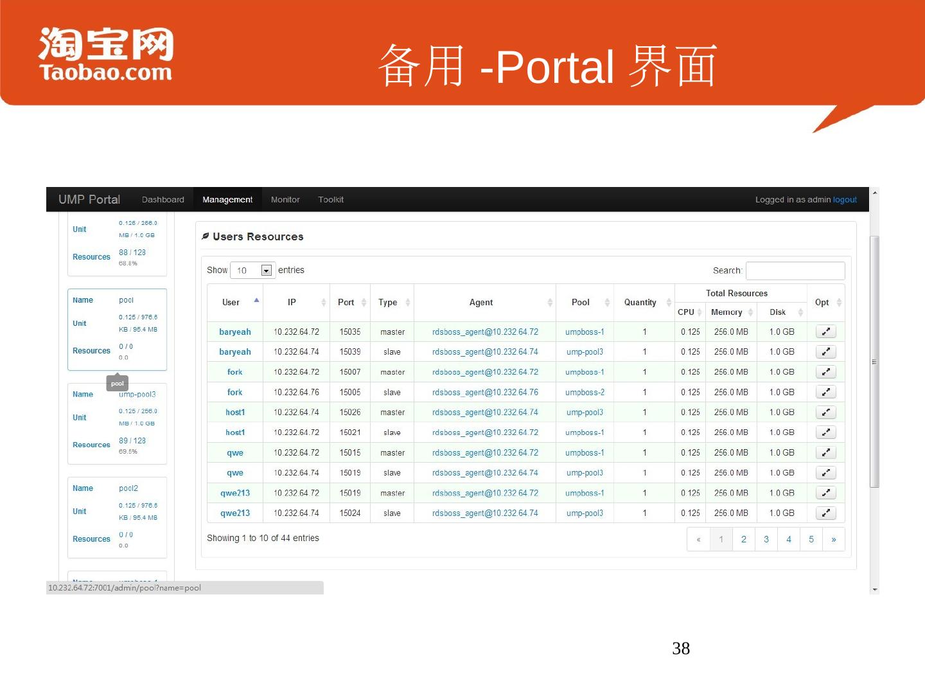This screenshot has height=694, width=925.
Task: Click expand icon for baryeah master row
Action: point(825,332)
